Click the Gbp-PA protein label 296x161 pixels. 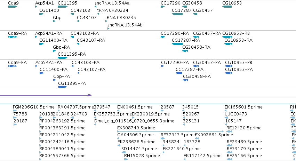coord(62,77)
